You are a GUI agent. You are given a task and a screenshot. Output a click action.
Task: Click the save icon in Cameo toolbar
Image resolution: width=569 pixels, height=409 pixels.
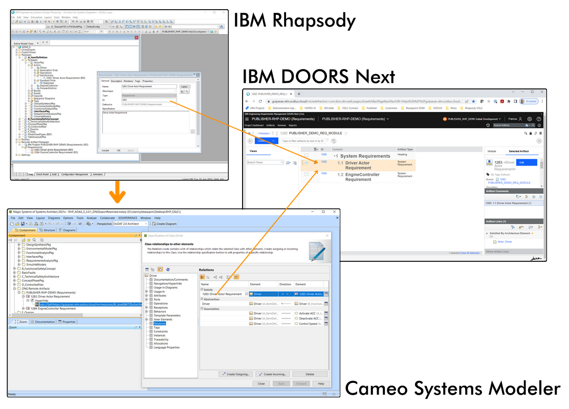point(23,224)
